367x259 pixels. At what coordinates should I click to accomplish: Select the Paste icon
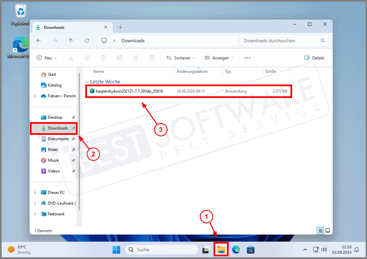tap(103, 58)
